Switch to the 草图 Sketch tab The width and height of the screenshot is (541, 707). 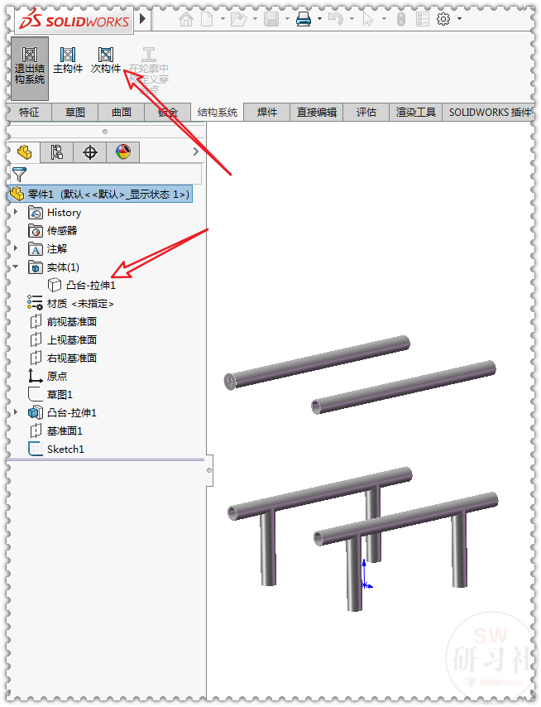[x=75, y=113]
